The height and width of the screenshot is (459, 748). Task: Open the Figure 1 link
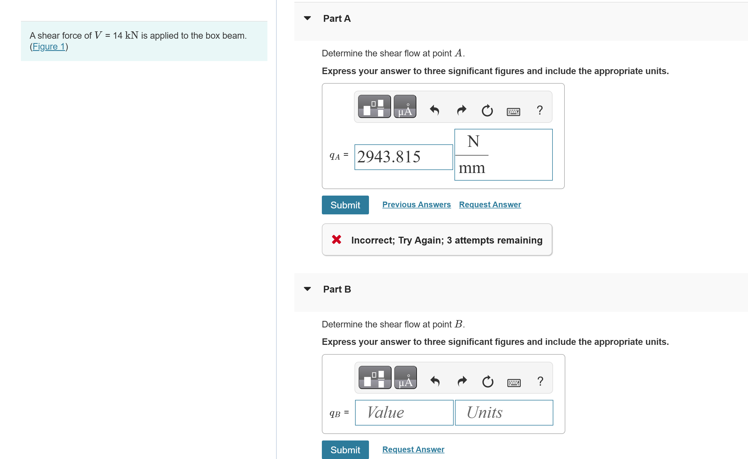48,47
